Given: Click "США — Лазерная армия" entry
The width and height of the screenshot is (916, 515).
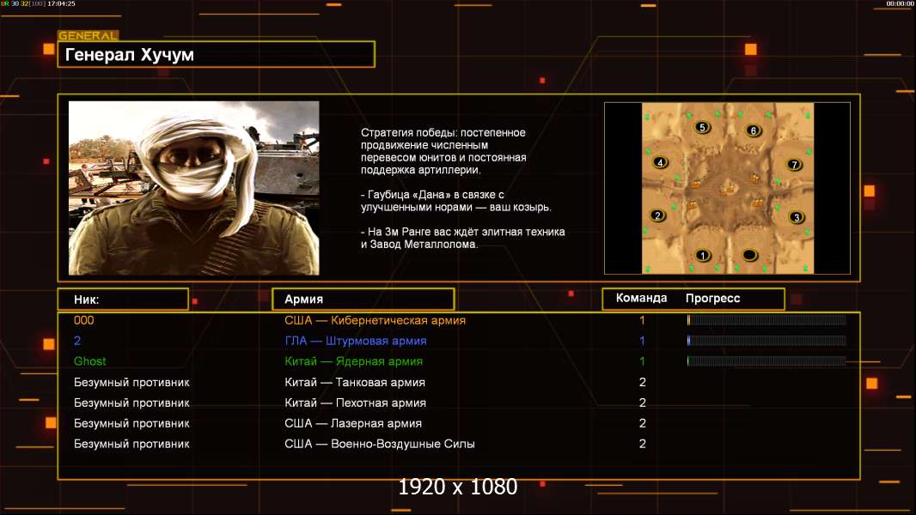Looking at the screenshot, I should (353, 423).
